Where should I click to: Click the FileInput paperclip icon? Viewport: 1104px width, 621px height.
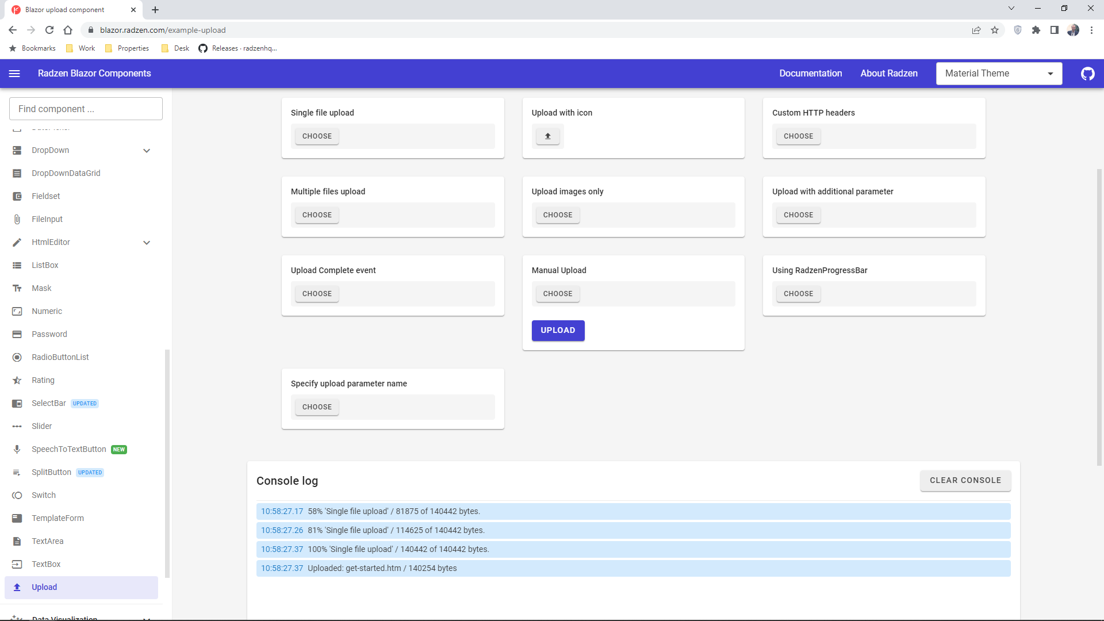pos(17,220)
